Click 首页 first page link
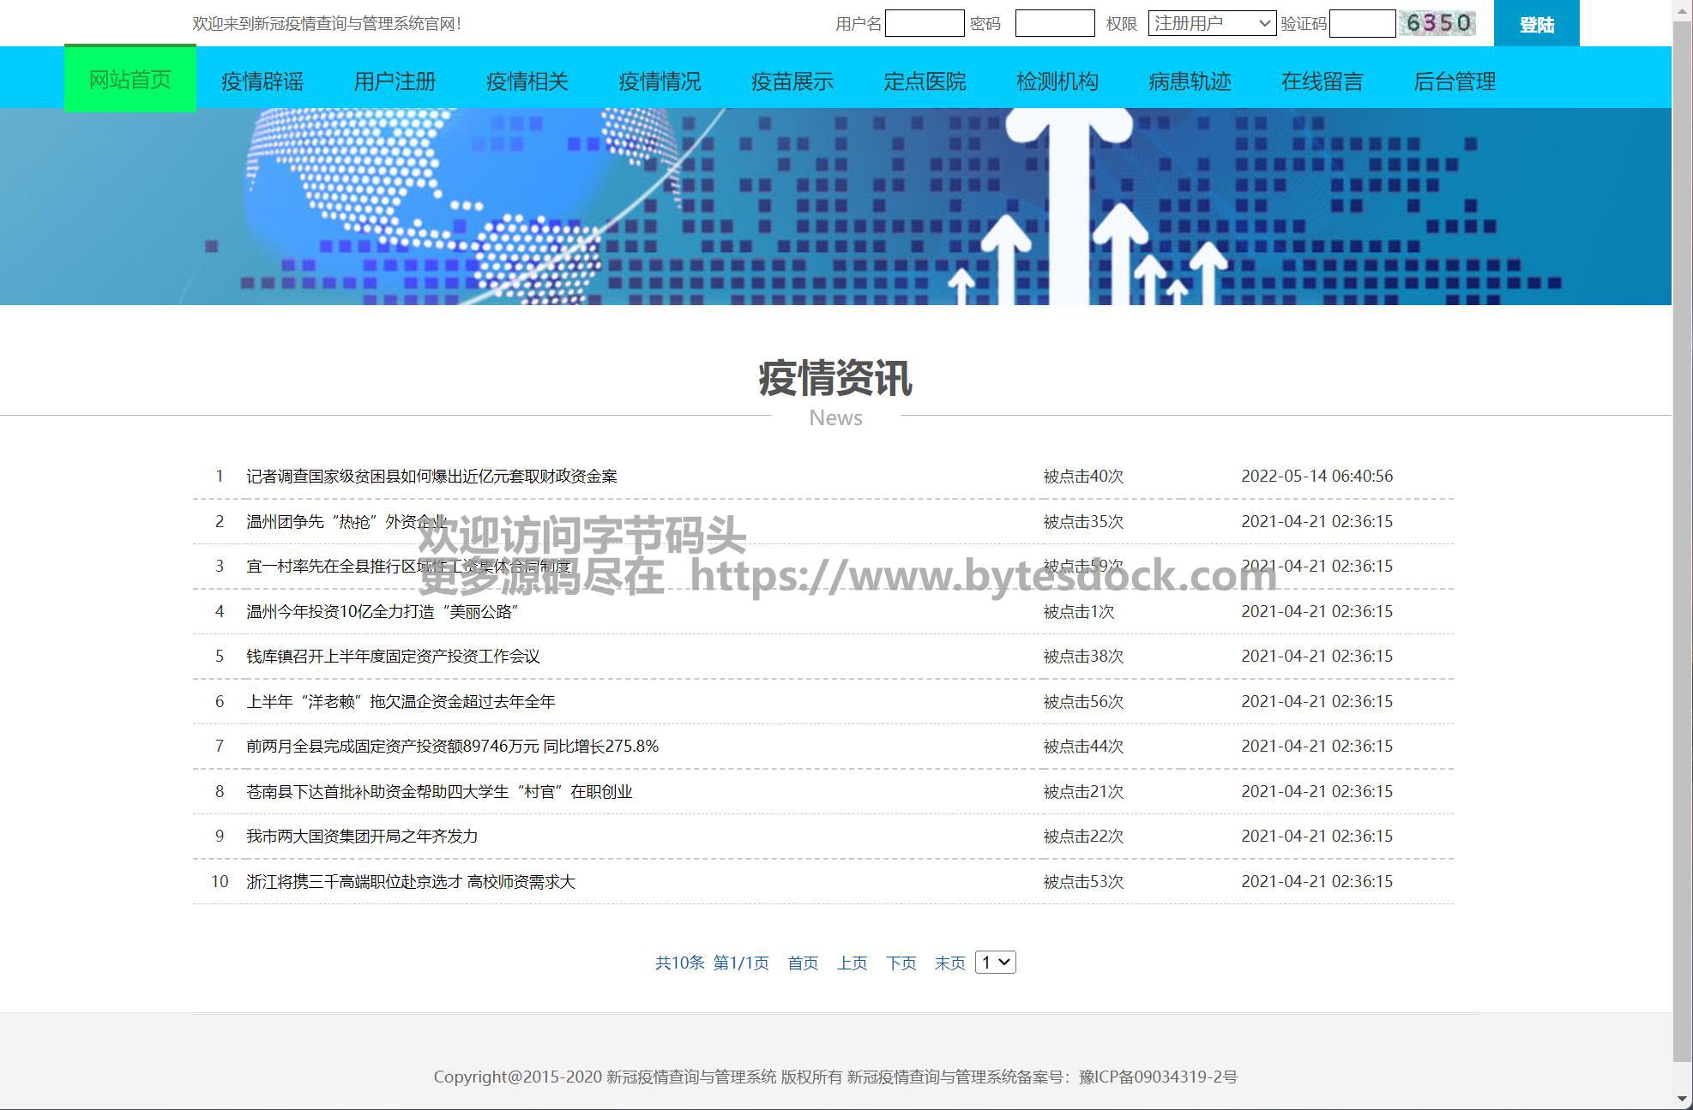This screenshot has height=1110, width=1693. pos(803,963)
